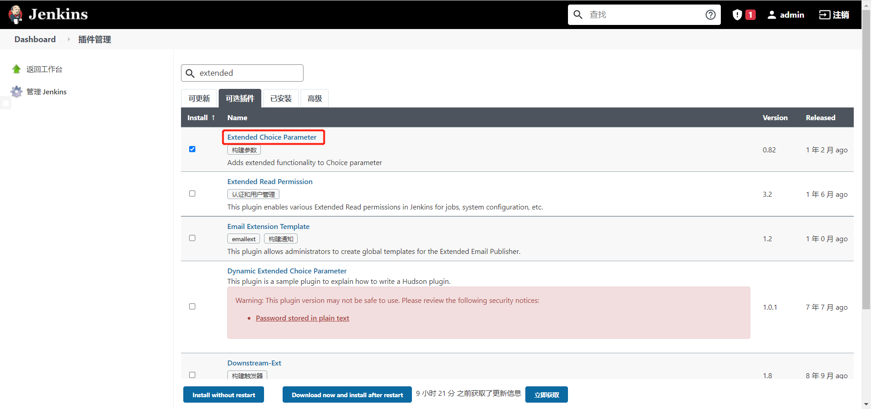The height and width of the screenshot is (409, 871).
Task: Click the 7 年 7 月 ago released cell
Action: click(827, 307)
